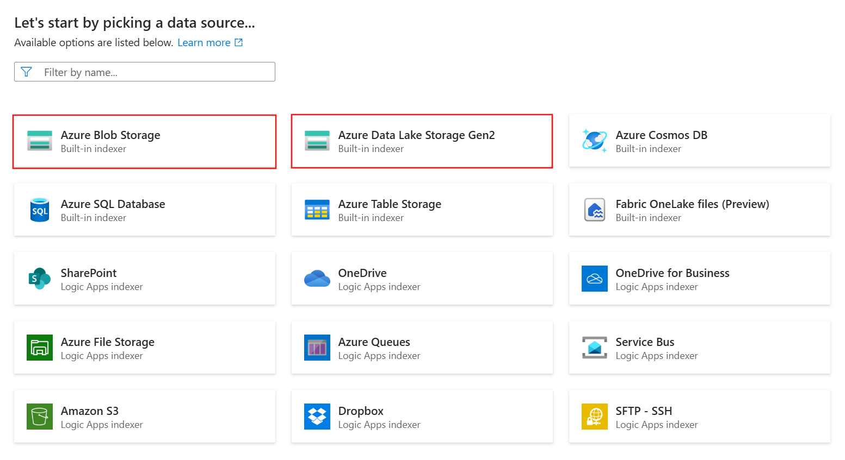Choose the Service Bus icon
The height and width of the screenshot is (460, 845).
pyautogui.click(x=594, y=348)
